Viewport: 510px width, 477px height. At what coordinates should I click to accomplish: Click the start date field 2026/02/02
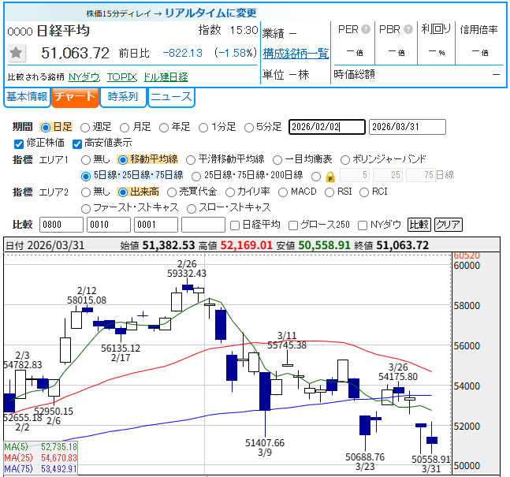[326, 128]
